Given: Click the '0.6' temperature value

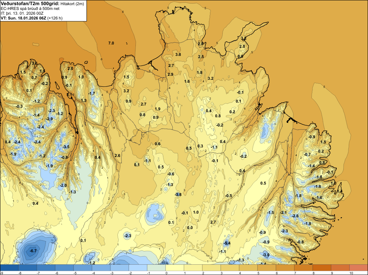Looking at the screenshot, I should (158, 144).
